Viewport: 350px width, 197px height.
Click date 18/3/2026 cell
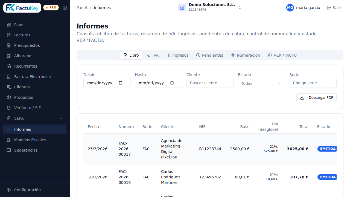pos(98,177)
